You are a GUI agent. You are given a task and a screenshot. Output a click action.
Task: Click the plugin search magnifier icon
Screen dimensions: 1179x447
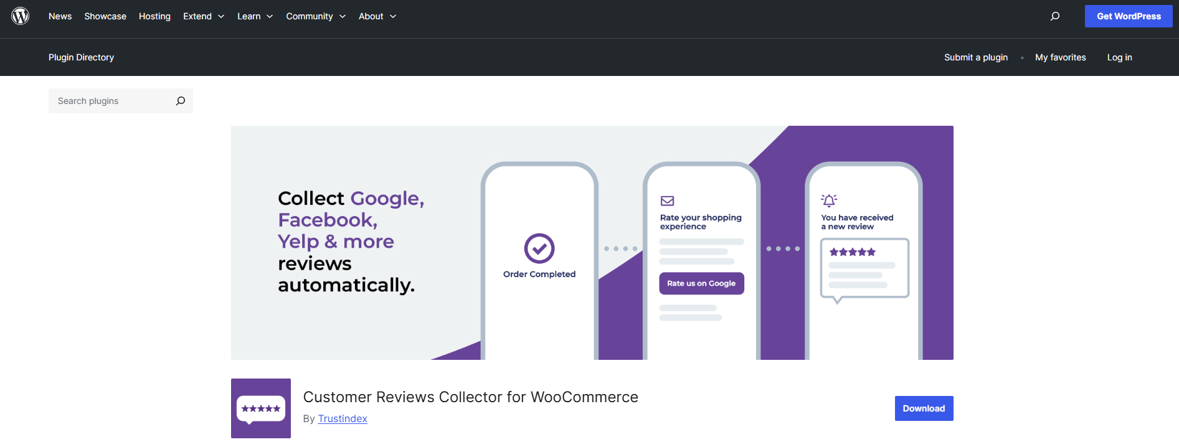point(181,101)
